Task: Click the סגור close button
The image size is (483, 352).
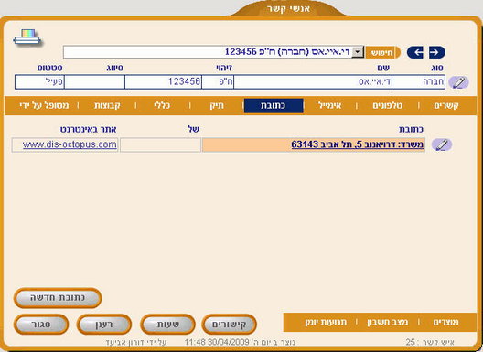Action: point(41,325)
